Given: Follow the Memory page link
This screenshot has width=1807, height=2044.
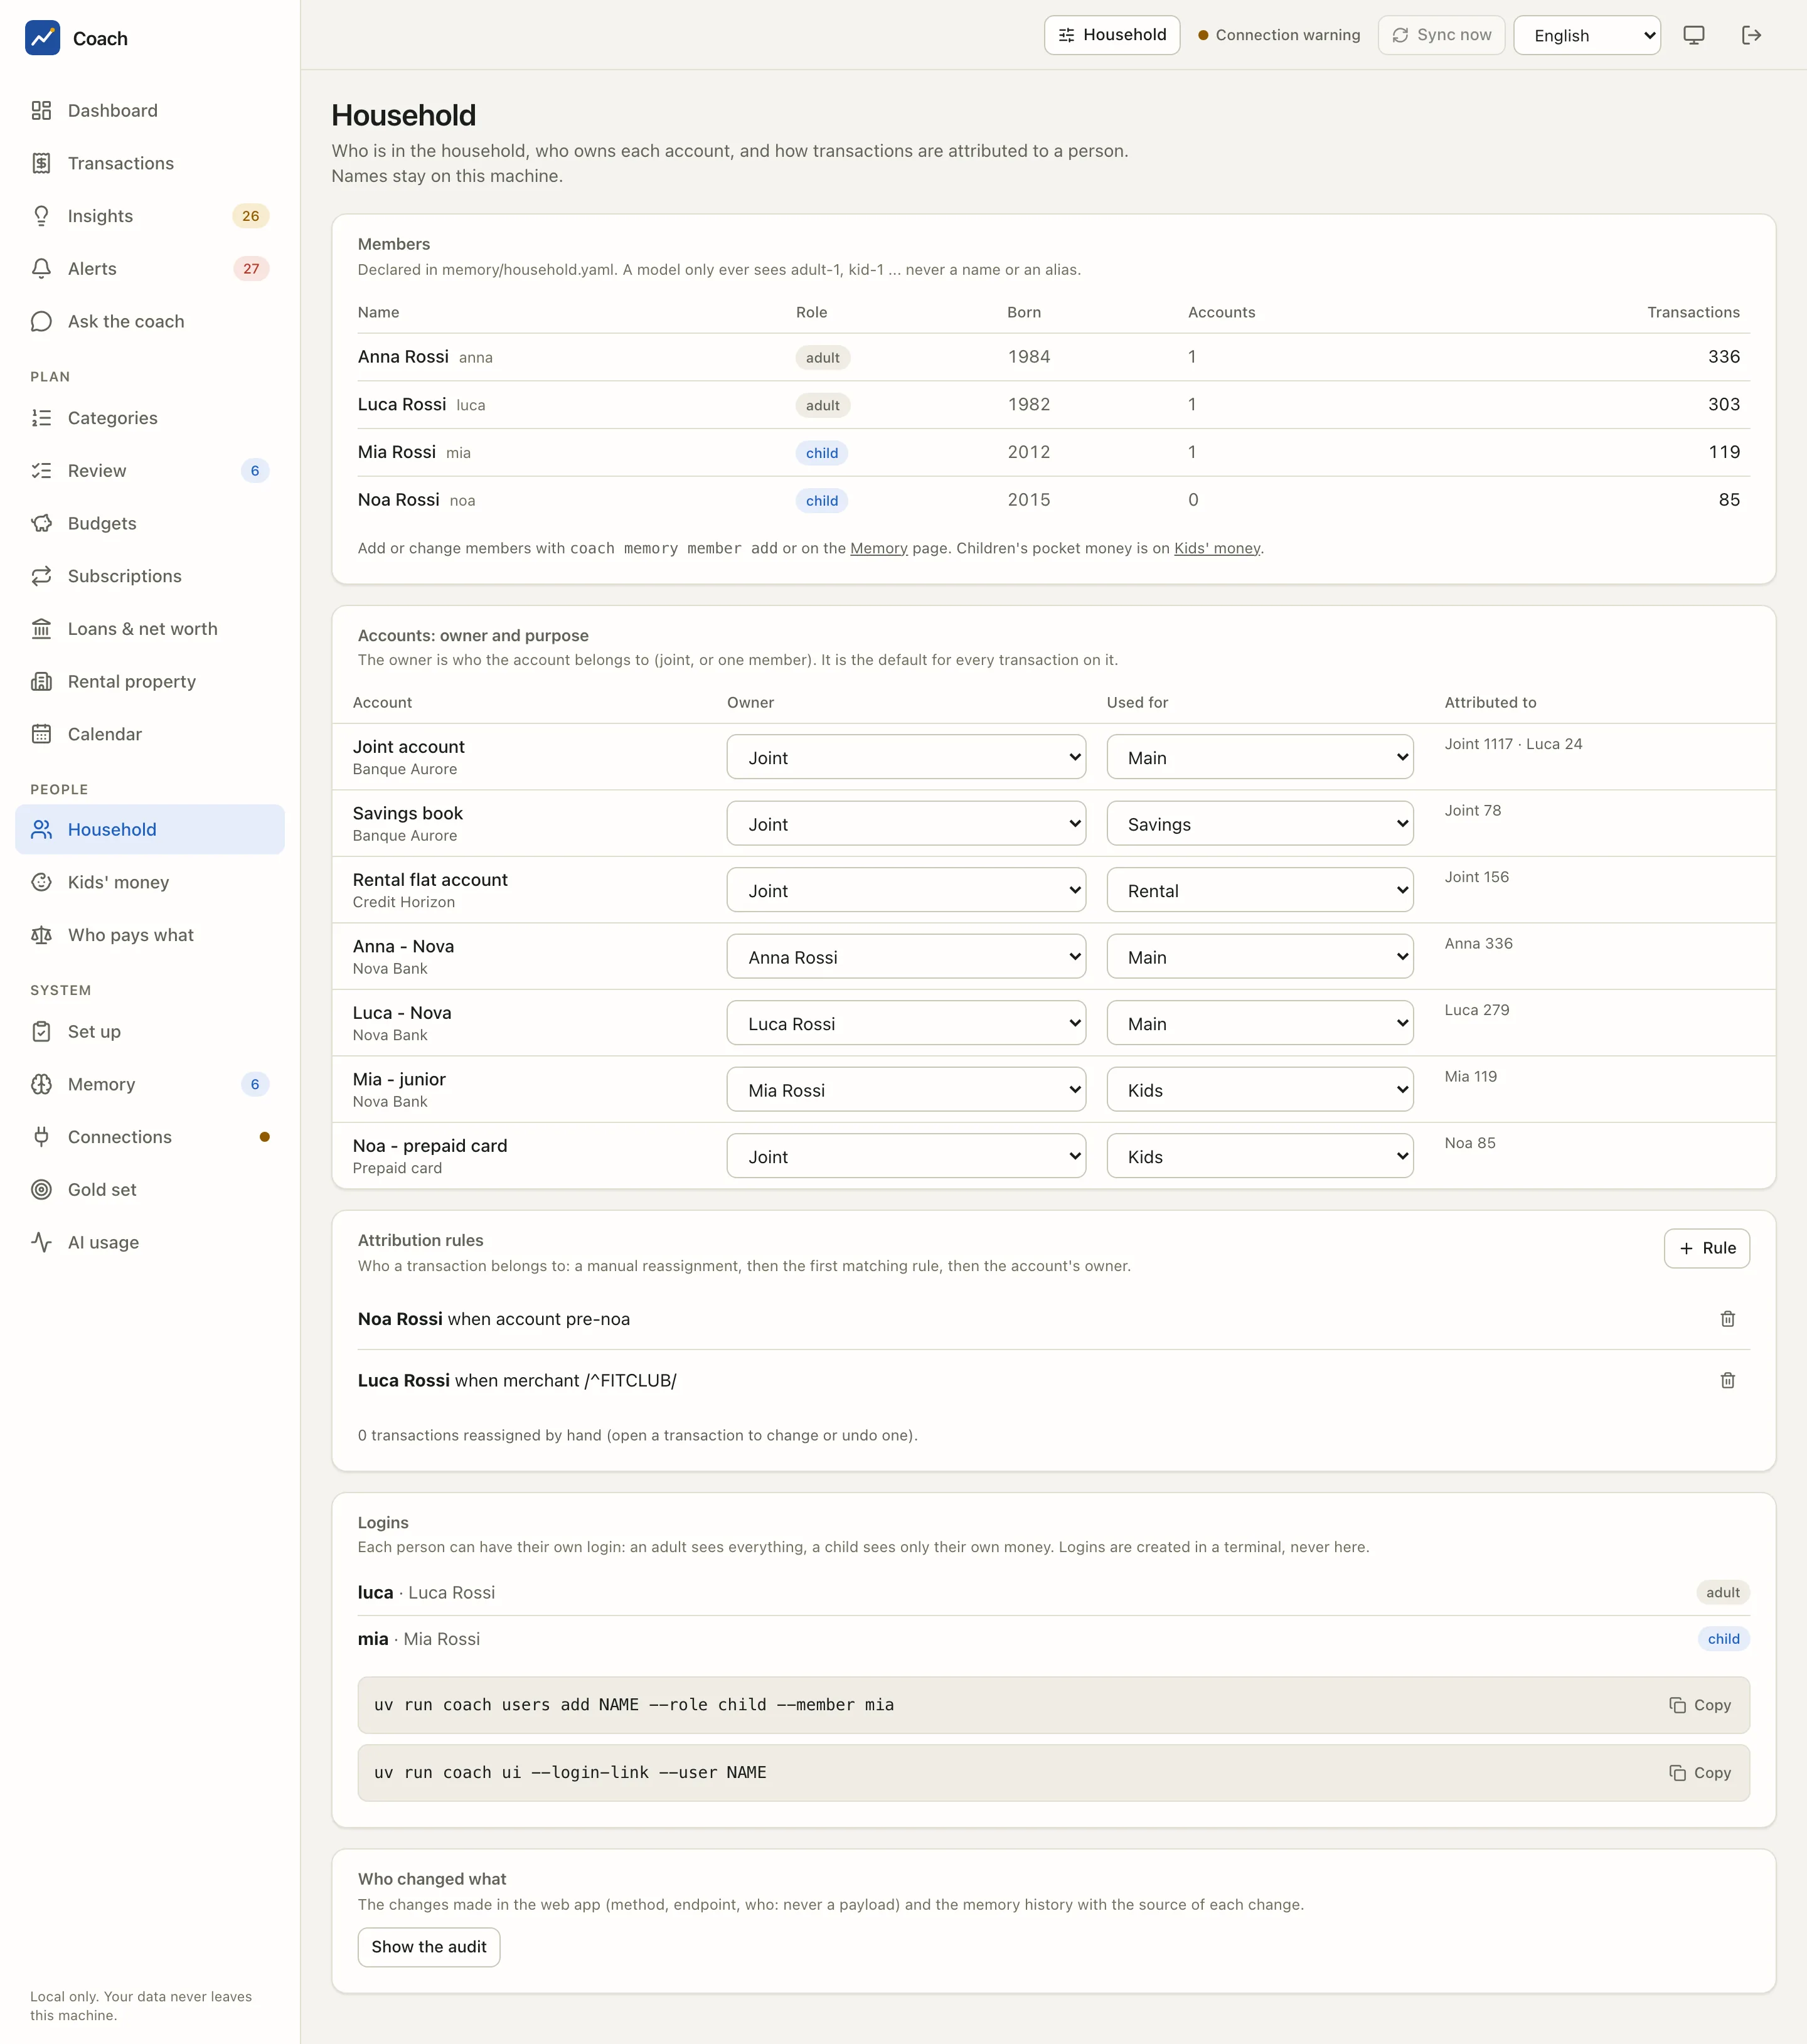Looking at the screenshot, I should pos(879,548).
